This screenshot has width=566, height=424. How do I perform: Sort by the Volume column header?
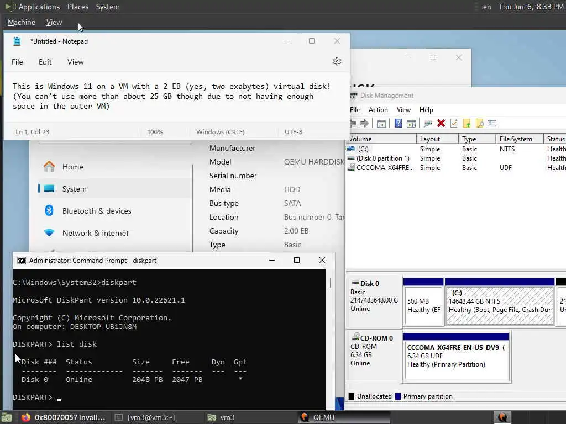click(381, 139)
